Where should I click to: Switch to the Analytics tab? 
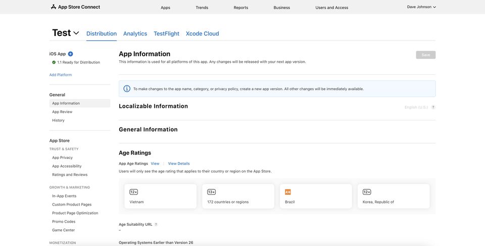pos(135,33)
